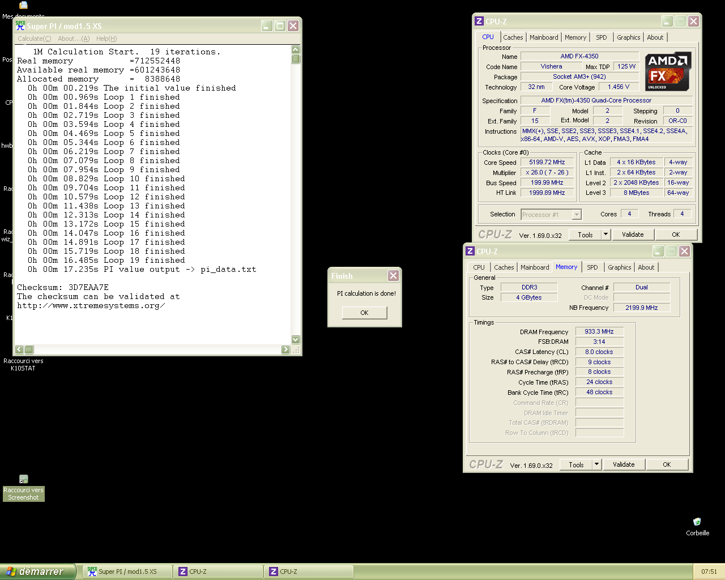Click Super PI vertical scrollbar up arrow
This screenshot has width=725, height=580.
296,49
